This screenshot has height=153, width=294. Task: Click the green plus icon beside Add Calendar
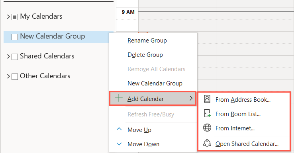pyautogui.click(x=119, y=98)
